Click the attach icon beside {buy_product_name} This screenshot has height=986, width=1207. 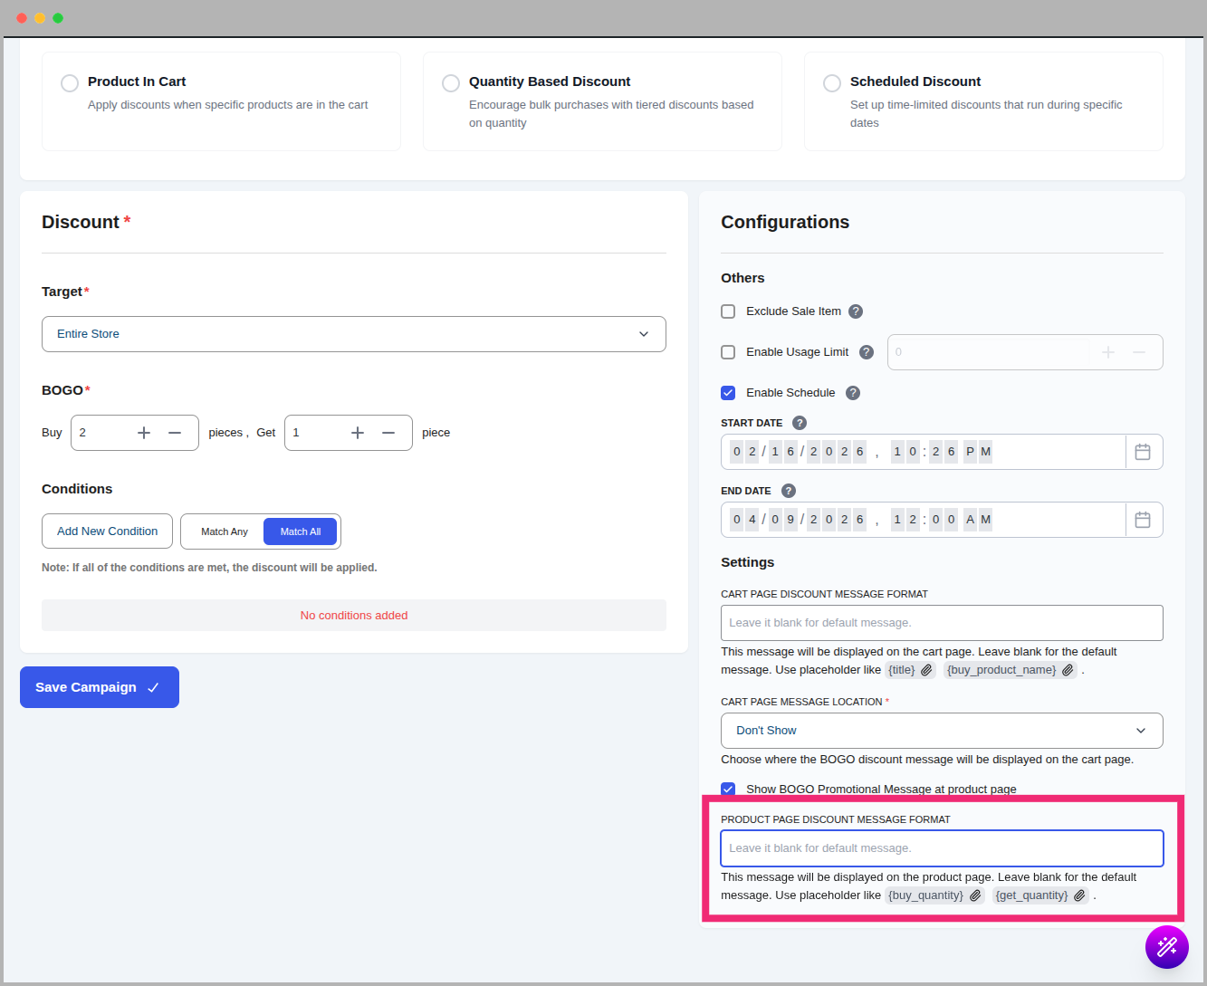[1067, 670]
